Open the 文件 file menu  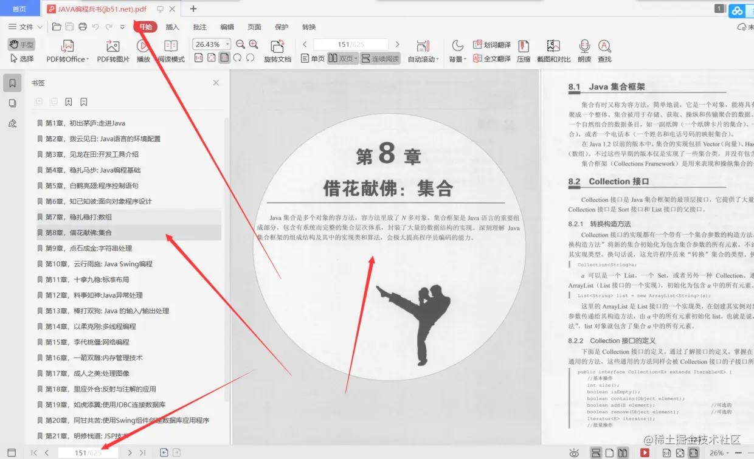(x=25, y=27)
